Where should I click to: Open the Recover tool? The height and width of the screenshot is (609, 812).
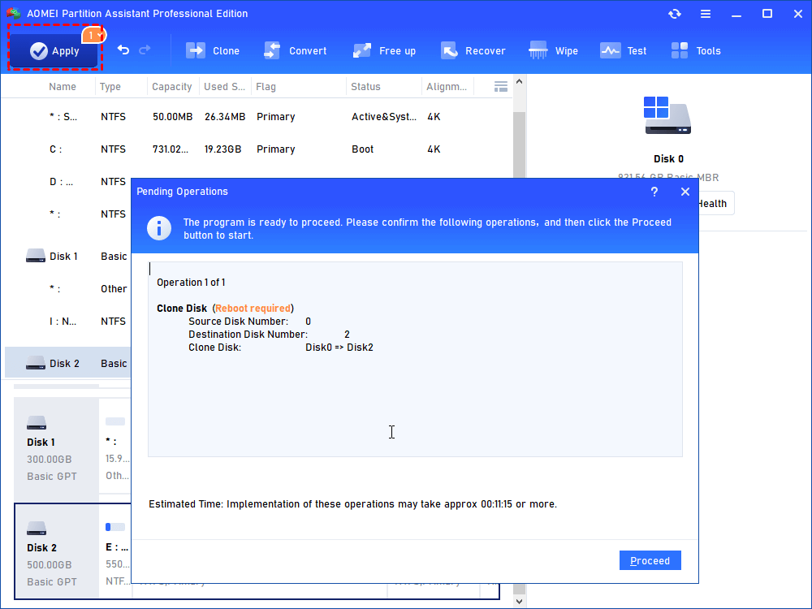pyautogui.click(x=473, y=50)
